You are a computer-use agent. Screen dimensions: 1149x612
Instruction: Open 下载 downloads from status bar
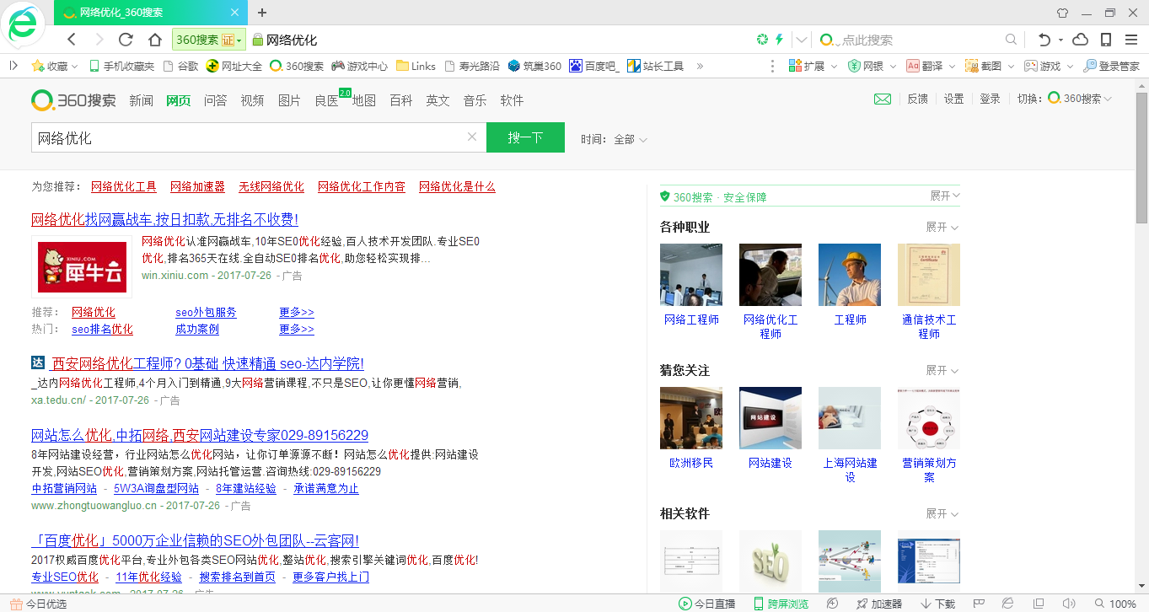pos(937,604)
